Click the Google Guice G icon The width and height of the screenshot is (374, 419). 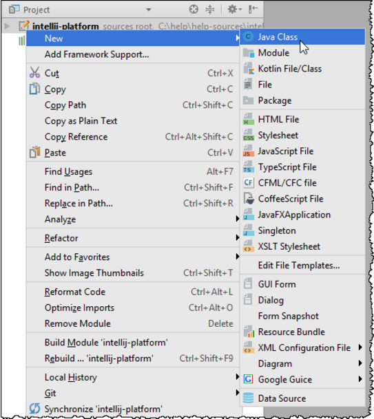pos(248,379)
